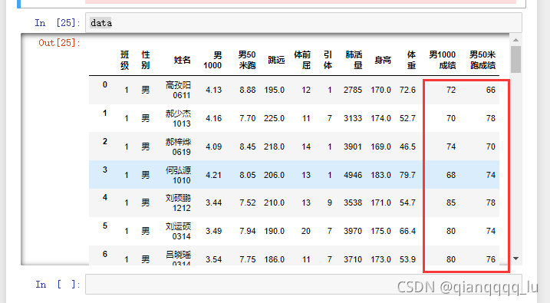Click the name cell 高孜阳 0611
Viewport: 550px width, 303px height.
click(x=178, y=90)
